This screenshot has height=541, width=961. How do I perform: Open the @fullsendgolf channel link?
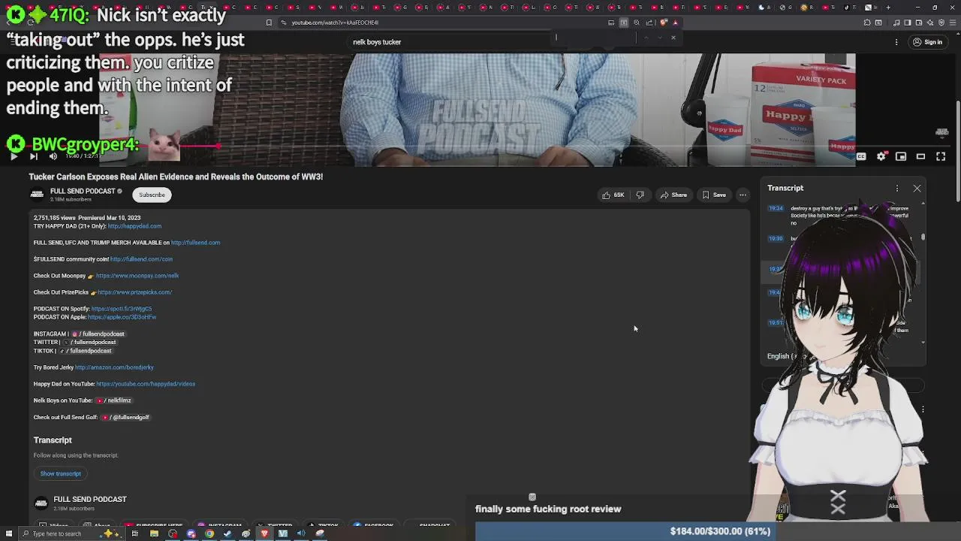[x=126, y=417]
